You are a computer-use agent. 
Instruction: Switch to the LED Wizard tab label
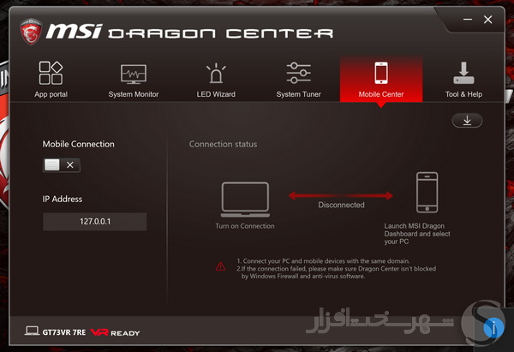pyautogui.click(x=216, y=94)
